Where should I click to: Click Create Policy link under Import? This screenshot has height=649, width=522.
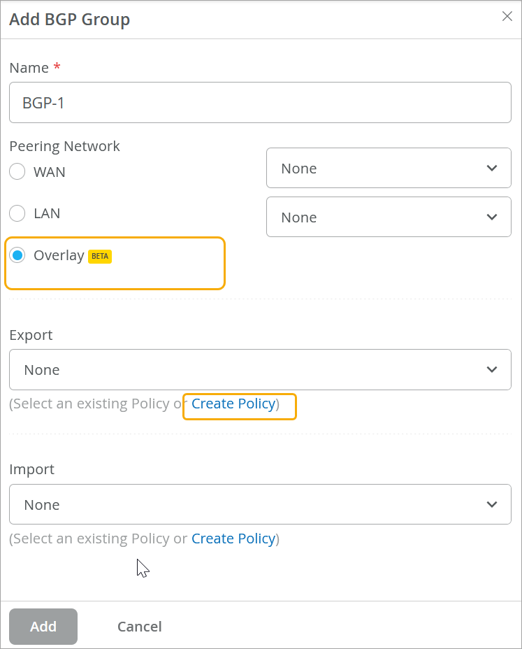pos(233,539)
